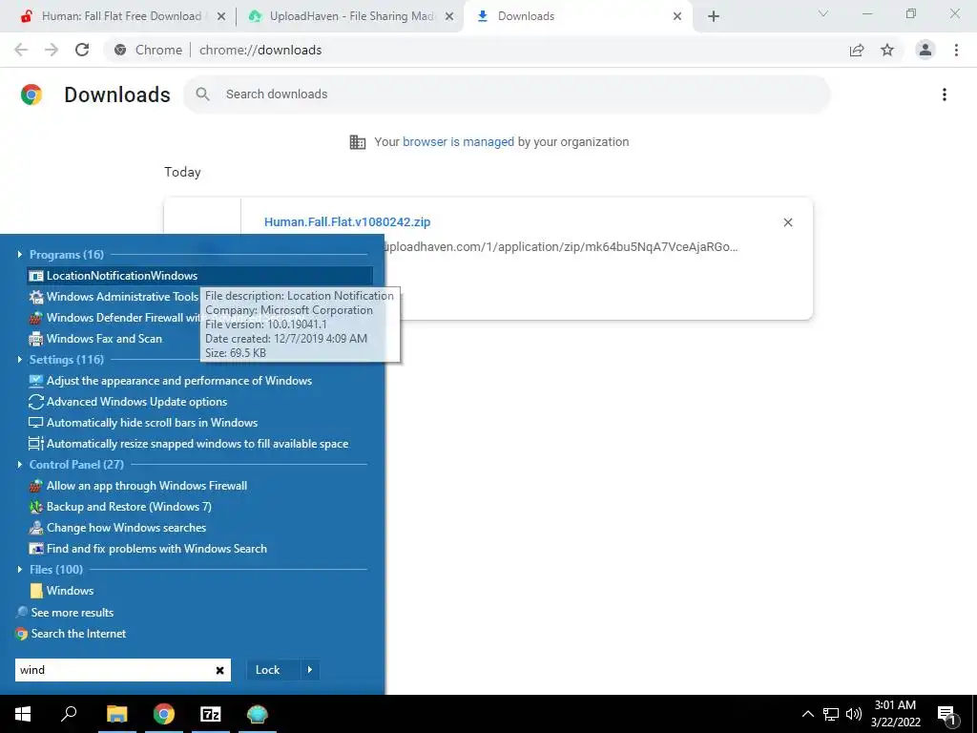977x733 pixels.
Task: Remove Human.Fall.Flat zip from downloads list
Action: tap(787, 222)
